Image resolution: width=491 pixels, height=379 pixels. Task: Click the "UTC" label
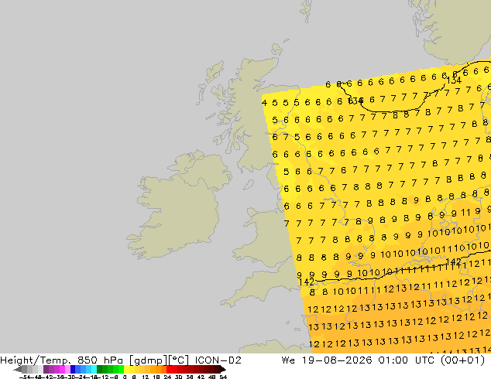[x=424, y=360]
